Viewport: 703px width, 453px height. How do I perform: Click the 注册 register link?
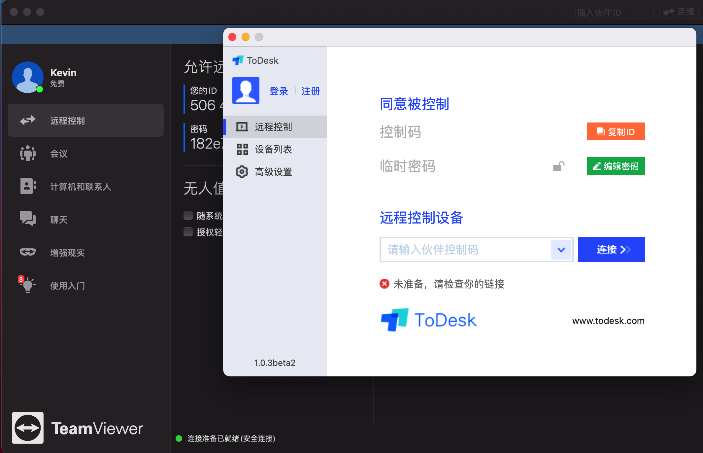point(311,91)
